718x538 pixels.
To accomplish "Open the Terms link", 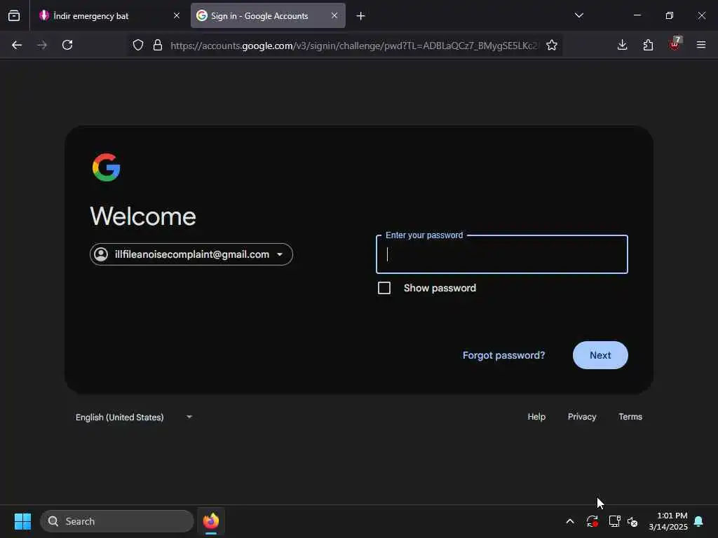I will [630, 417].
